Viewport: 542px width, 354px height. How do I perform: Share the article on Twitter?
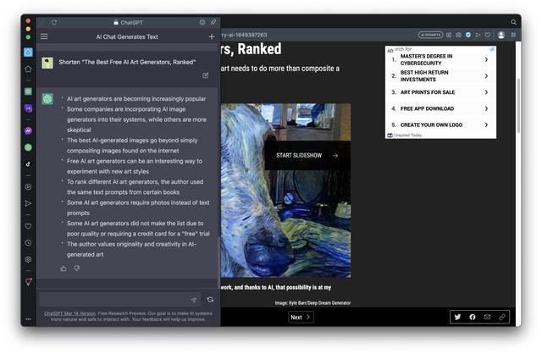tap(457, 317)
